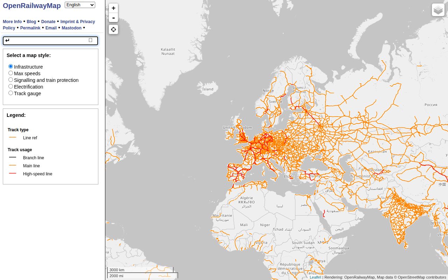Click the High-speed line legend symbol
448x280 pixels.
pos(13,173)
